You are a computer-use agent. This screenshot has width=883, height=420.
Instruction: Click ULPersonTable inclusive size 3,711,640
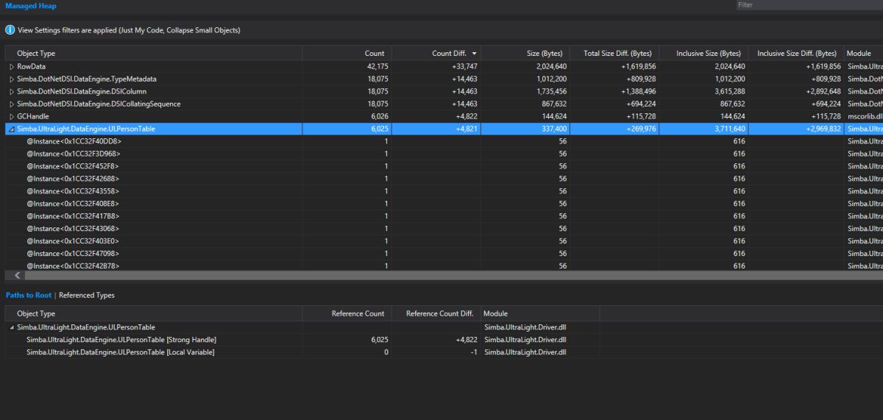click(x=728, y=129)
